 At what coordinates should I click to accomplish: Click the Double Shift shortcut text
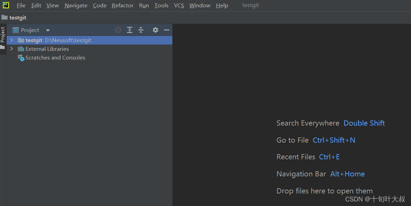pos(364,123)
